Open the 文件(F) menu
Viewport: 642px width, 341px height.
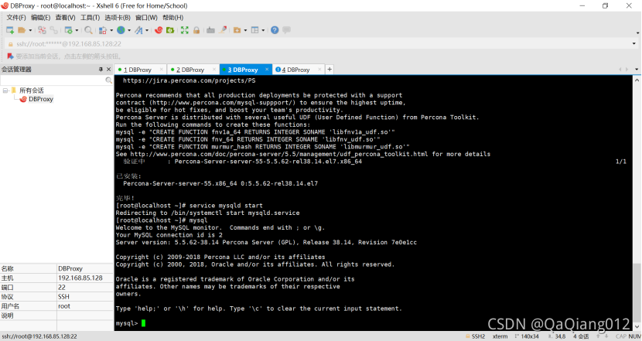16,18
